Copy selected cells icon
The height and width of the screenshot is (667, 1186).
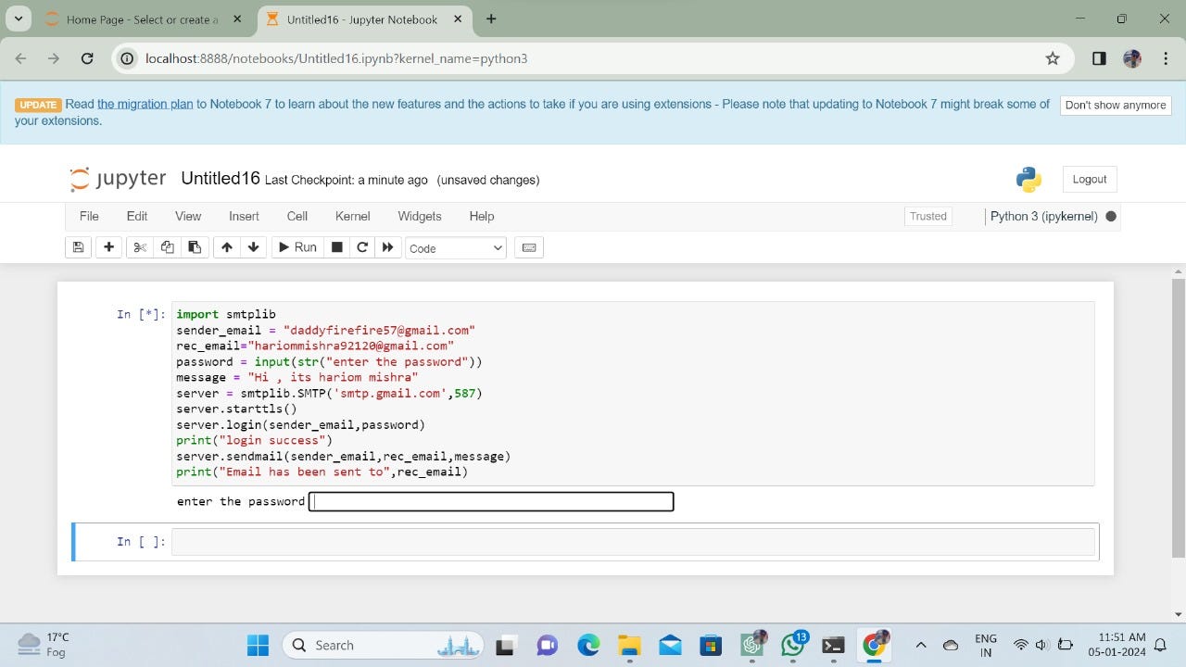(167, 247)
